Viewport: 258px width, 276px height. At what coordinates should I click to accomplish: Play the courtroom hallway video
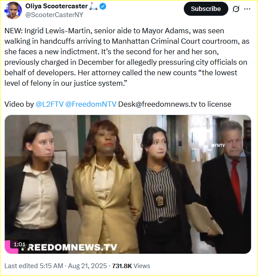[128, 184]
